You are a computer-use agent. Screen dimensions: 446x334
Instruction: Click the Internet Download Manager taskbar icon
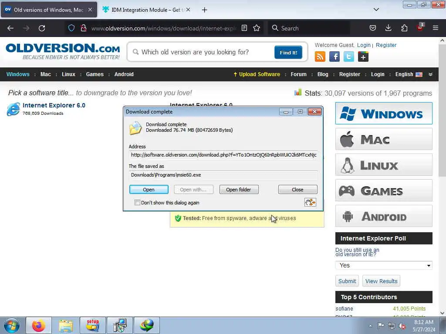coord(146,325)
